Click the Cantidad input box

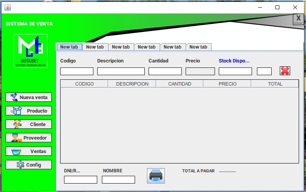tap(165, 71)
